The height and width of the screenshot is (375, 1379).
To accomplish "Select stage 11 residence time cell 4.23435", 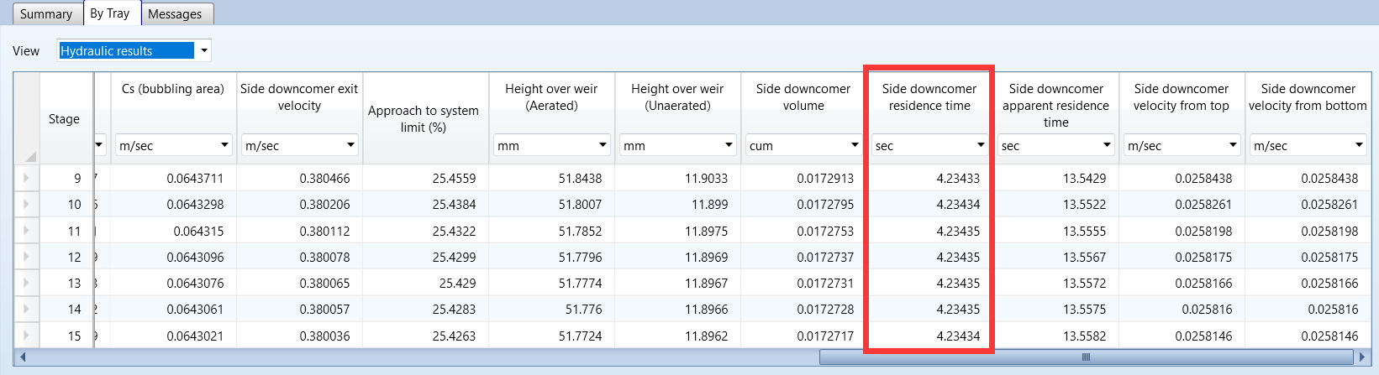I will point(929,231).
